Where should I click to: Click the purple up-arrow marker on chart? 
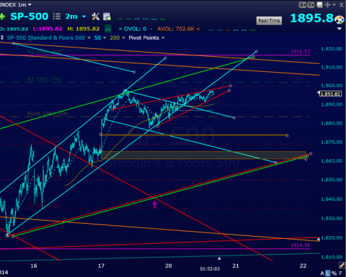click(154, 204)
